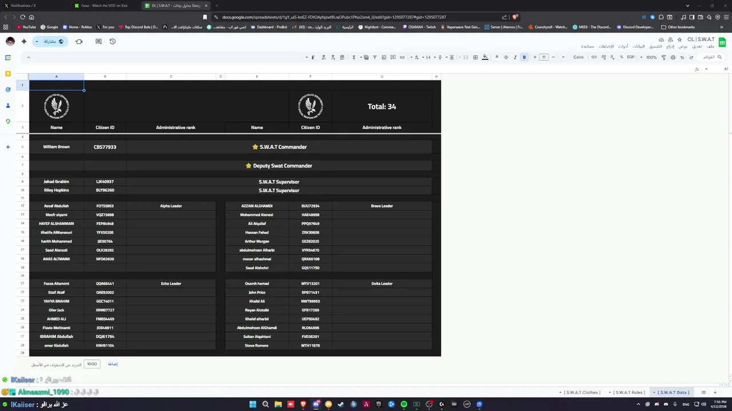The width and height of the screenshot is (732, 411).
Task: Click the merge cells icon
Action: pyautogui.click(x=466, y=57)
